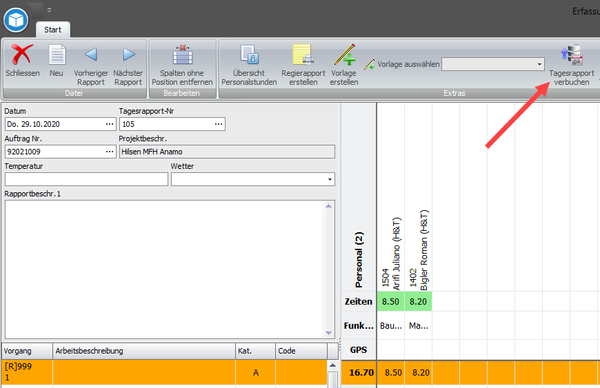Image resolution: width=600 pixels, height=388 pixels.
Task: Click Rapportbeschr. scrollbar down arrow
Action: (x=329, y=333)
